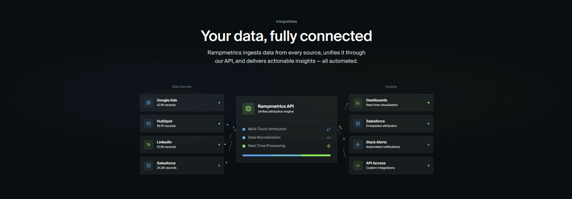Screen dimensions: 572x199
Task: Click the green bullet dot before Real-Time Processing
Action: (x=244, y=146)
